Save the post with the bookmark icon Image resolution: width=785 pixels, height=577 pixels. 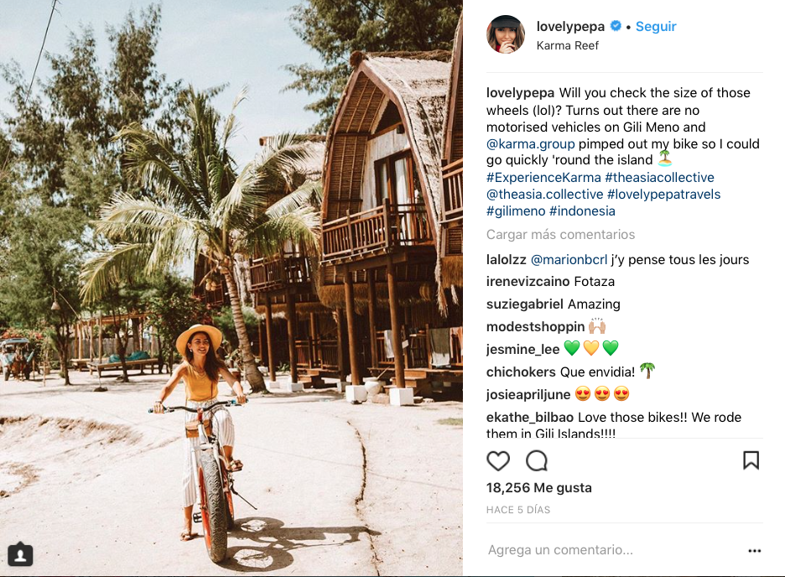point(751,460)
